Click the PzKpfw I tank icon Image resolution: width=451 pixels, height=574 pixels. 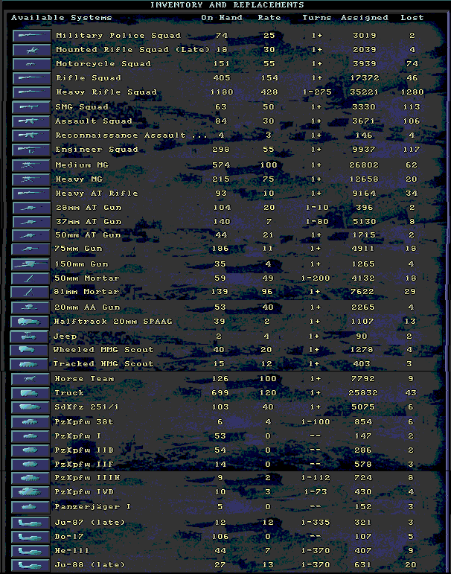pos(31,436)
